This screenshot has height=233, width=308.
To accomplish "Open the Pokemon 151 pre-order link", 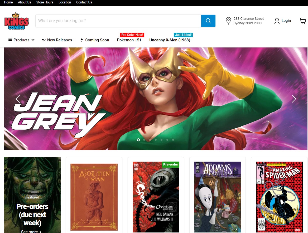I will (x=129, y=40).
